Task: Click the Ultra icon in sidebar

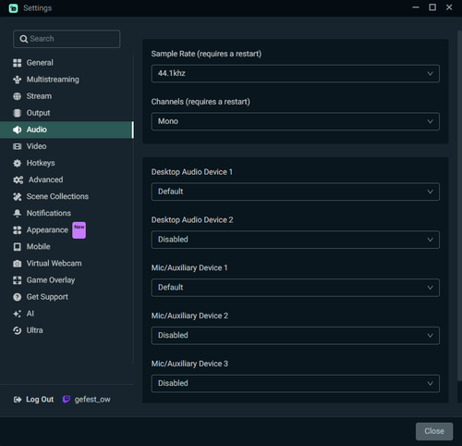Action: pos(18,330)
